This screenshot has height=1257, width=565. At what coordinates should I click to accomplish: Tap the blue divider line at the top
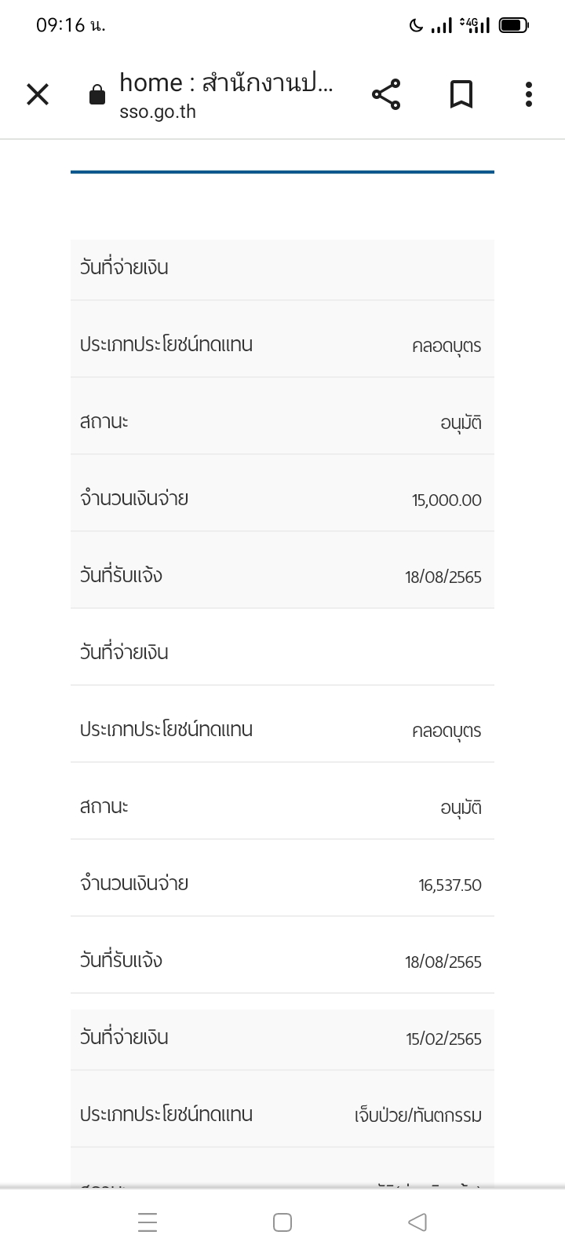(282, 171)
